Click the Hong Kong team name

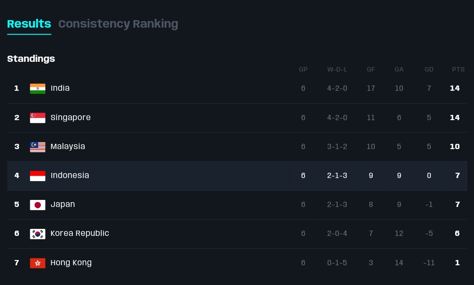point(71,263)
